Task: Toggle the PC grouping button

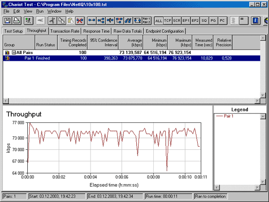Action: tap(222, 21)
